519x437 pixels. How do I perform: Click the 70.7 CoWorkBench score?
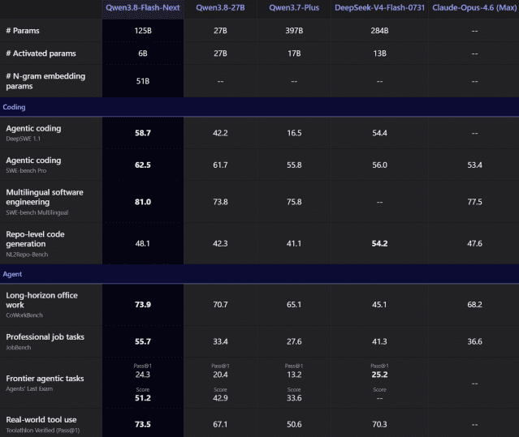[220, 305]
